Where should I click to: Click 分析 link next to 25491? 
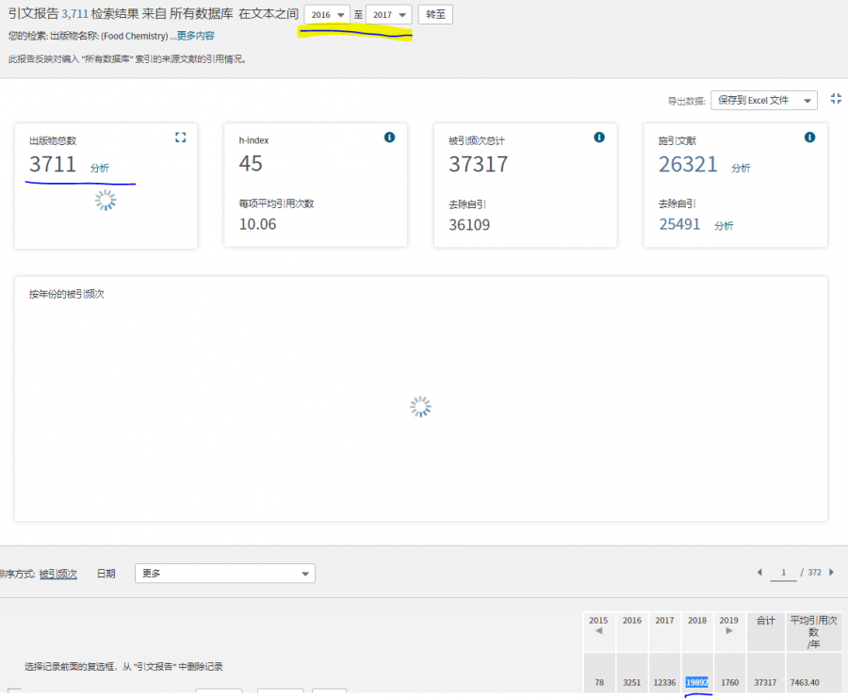(724, 226)
